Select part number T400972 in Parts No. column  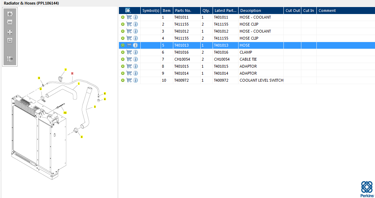click(181, 80)
